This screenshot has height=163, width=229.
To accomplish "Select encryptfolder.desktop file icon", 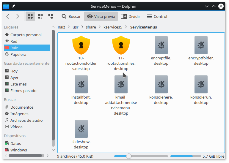I will point(201,45).
